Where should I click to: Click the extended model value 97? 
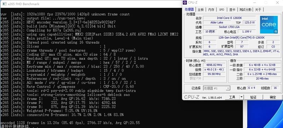click(x=242, y=47)
